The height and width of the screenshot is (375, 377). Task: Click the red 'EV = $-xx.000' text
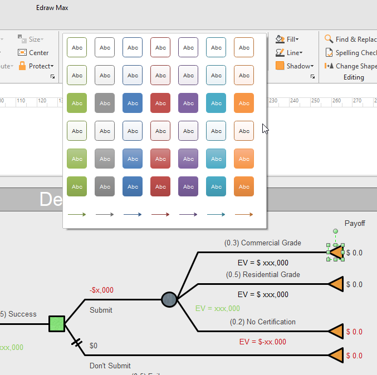[262, 342]
